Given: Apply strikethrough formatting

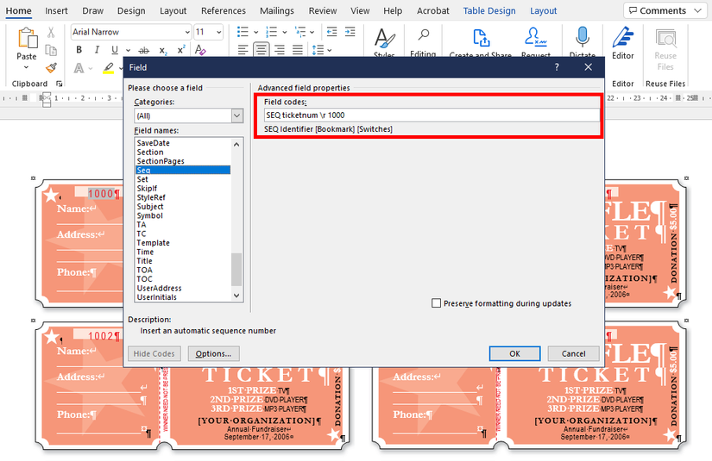Looking at the screenshot, I should coord(143,50).
